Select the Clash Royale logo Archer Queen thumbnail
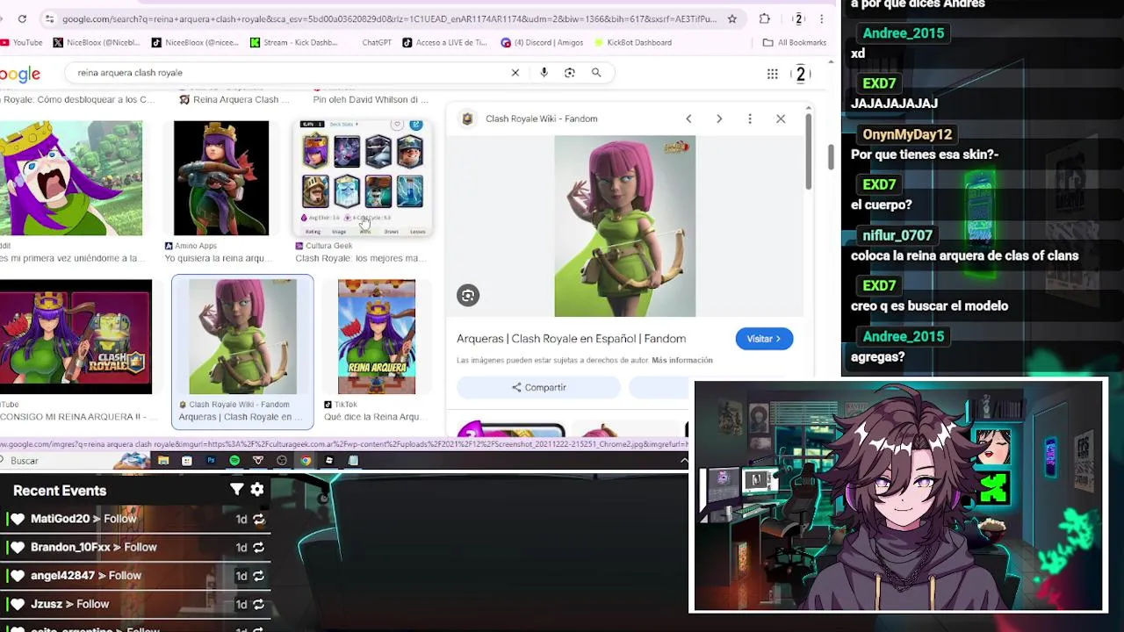 pos(76,337)
